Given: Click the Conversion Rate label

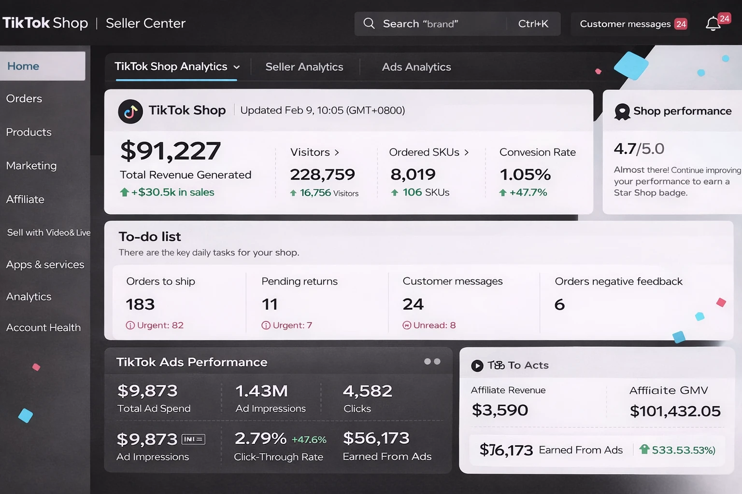Looking at the screenshot, I should [538, 152].
